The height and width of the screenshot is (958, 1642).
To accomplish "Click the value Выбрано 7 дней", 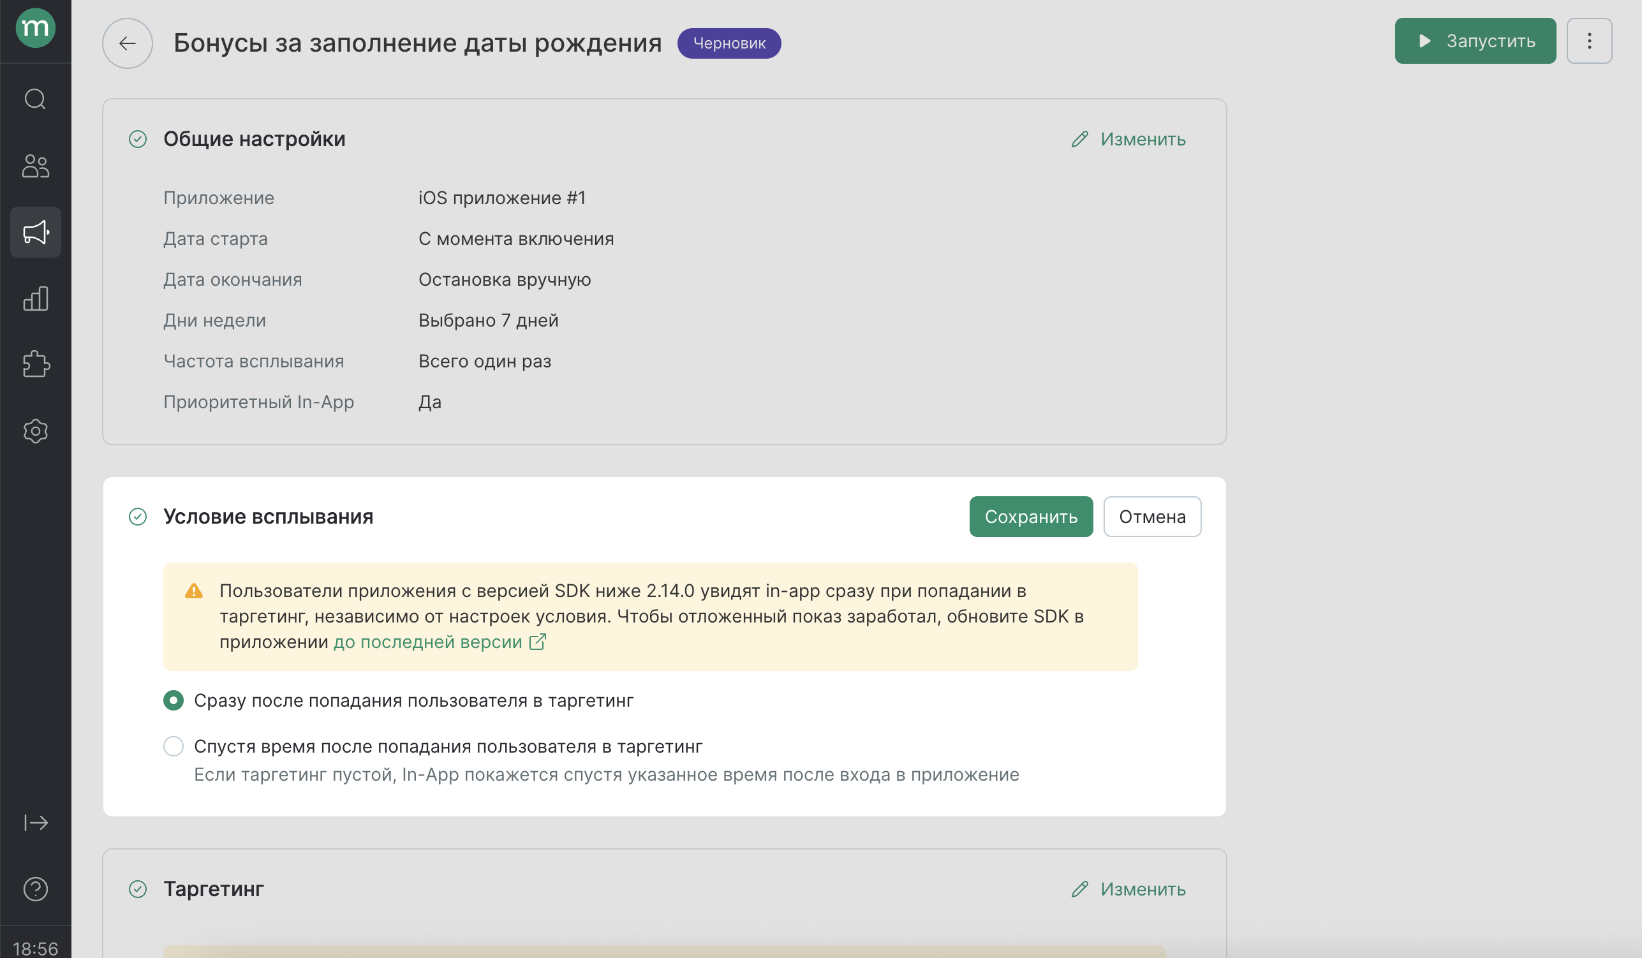I will [488, 320].
